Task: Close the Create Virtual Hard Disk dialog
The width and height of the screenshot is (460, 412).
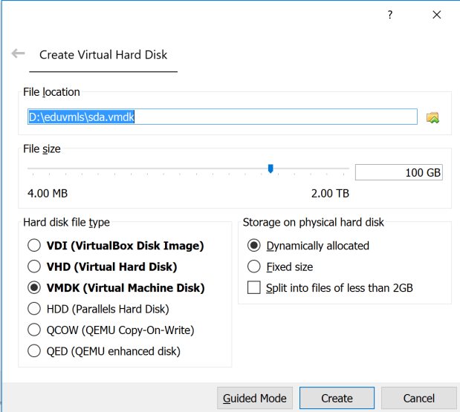Action: (x=436, y=15)
